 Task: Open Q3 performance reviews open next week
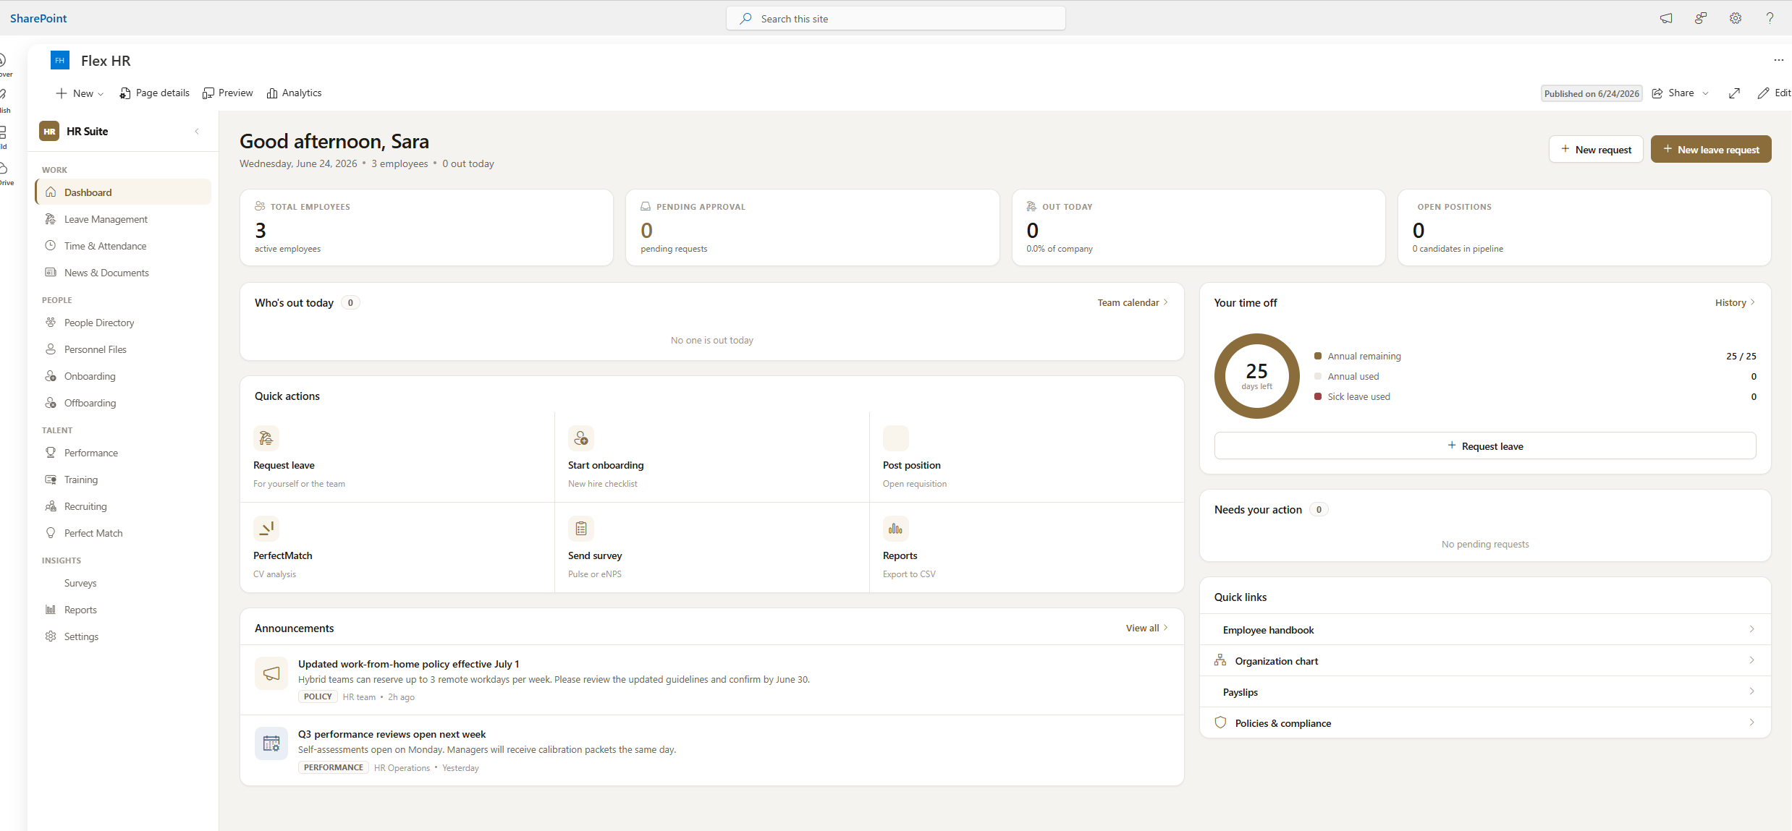(x=392, y=734)
